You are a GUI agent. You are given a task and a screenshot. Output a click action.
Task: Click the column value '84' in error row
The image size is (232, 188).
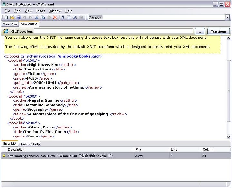tap(204, 156)
